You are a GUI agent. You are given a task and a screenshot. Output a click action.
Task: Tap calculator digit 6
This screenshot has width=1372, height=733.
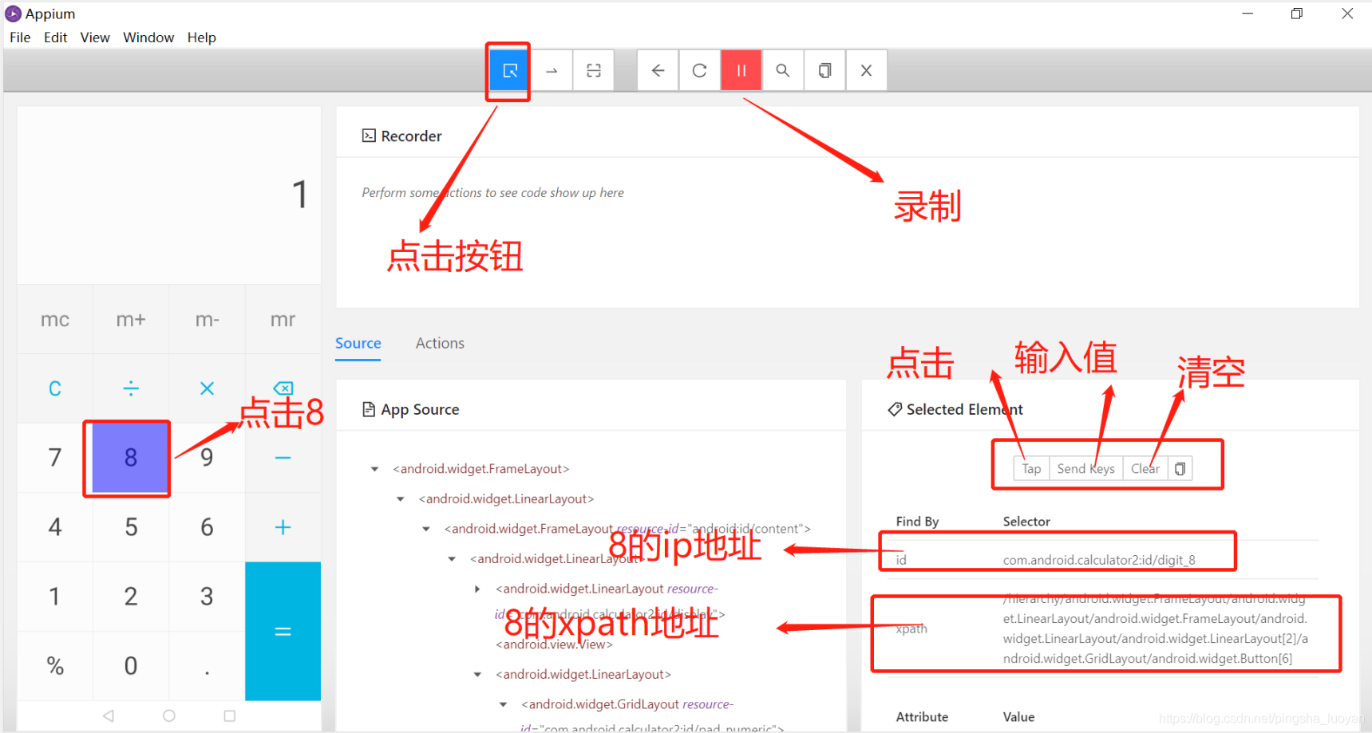(207, 527)
